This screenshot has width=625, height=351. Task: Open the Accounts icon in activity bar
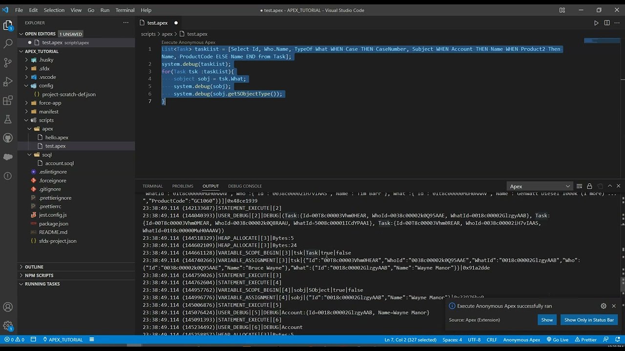pyautogui.click(x=8, y=307)
